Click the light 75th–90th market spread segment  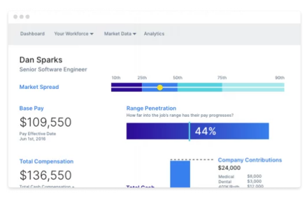coord(253,87)
